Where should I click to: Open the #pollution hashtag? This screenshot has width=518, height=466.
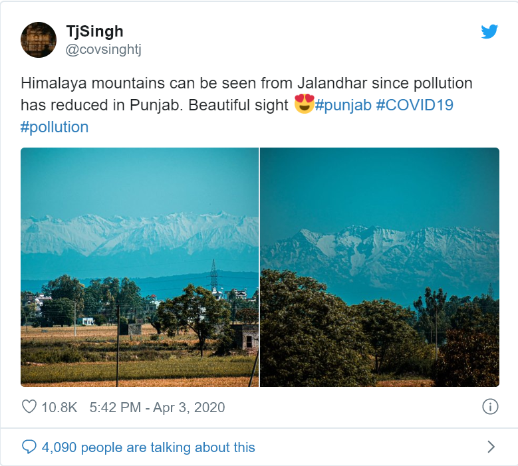point(55,127)
